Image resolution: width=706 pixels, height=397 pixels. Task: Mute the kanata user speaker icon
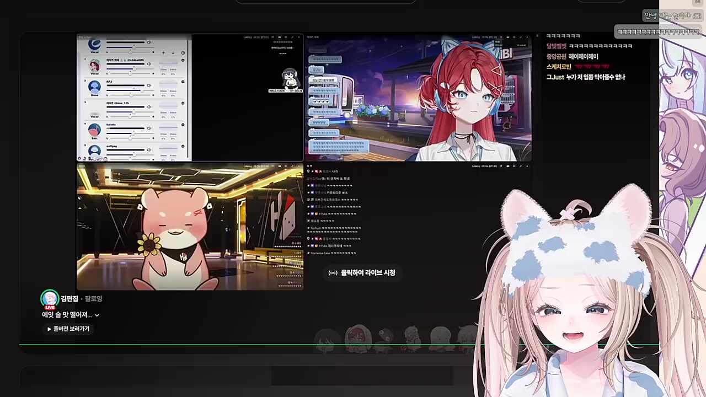(149, 128)
